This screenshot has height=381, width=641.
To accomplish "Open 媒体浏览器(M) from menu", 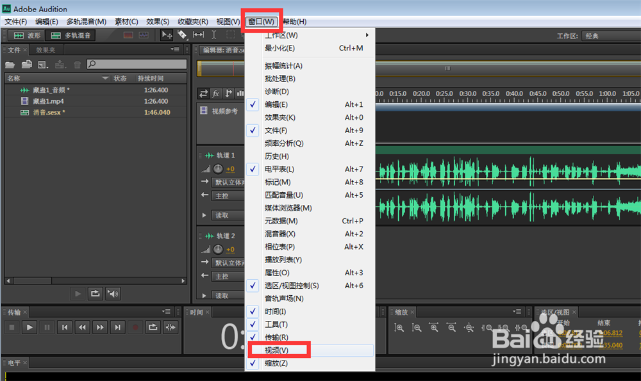I will point(310,208).
